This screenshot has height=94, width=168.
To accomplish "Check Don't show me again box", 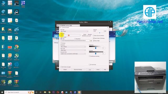I will [x=61, y=67].
